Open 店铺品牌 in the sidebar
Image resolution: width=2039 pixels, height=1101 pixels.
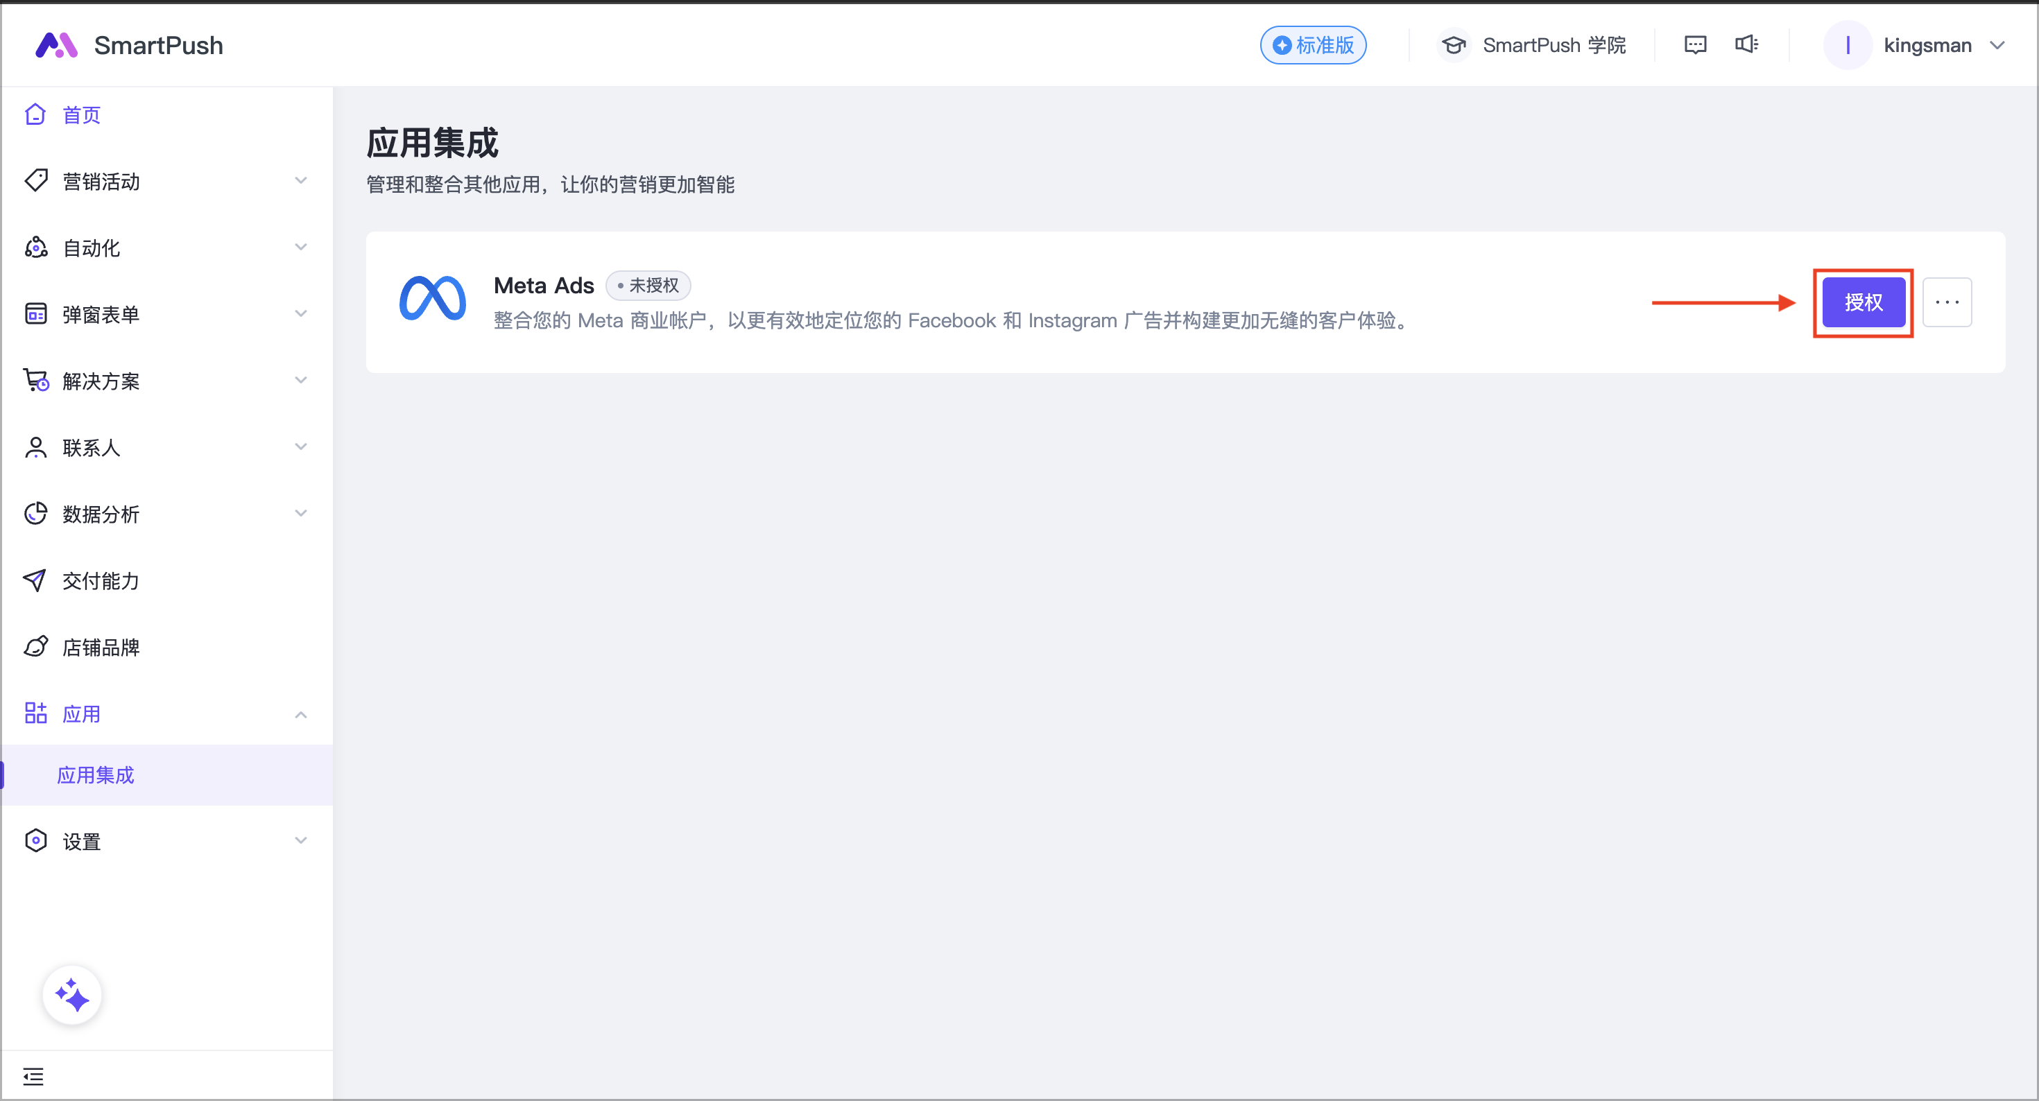coord(101,648)
